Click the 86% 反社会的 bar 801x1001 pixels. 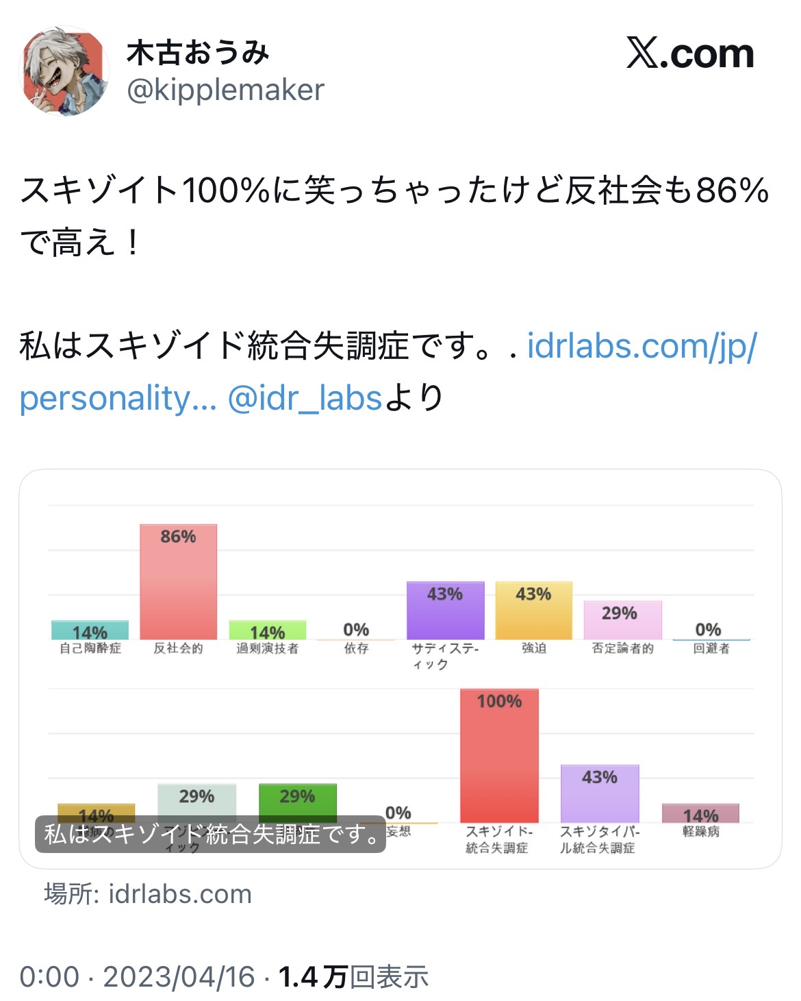click(178, 582)
